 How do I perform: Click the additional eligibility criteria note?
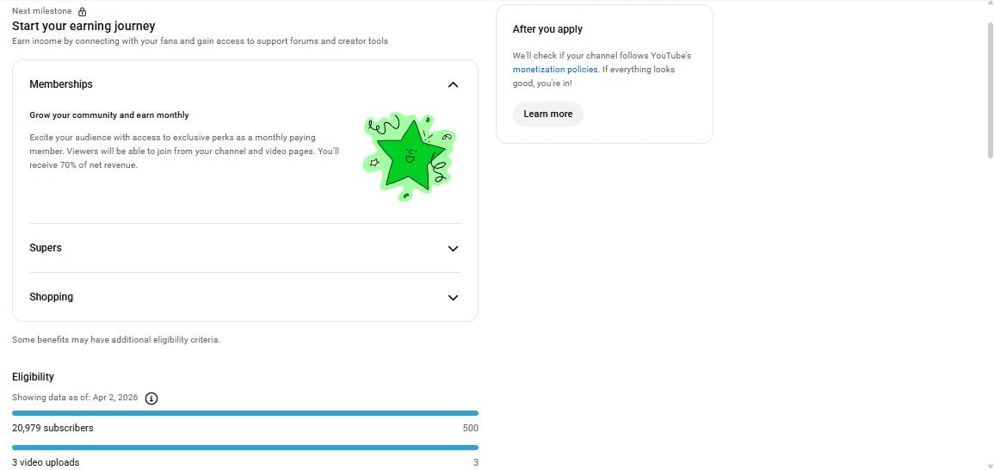coord(116,340)
